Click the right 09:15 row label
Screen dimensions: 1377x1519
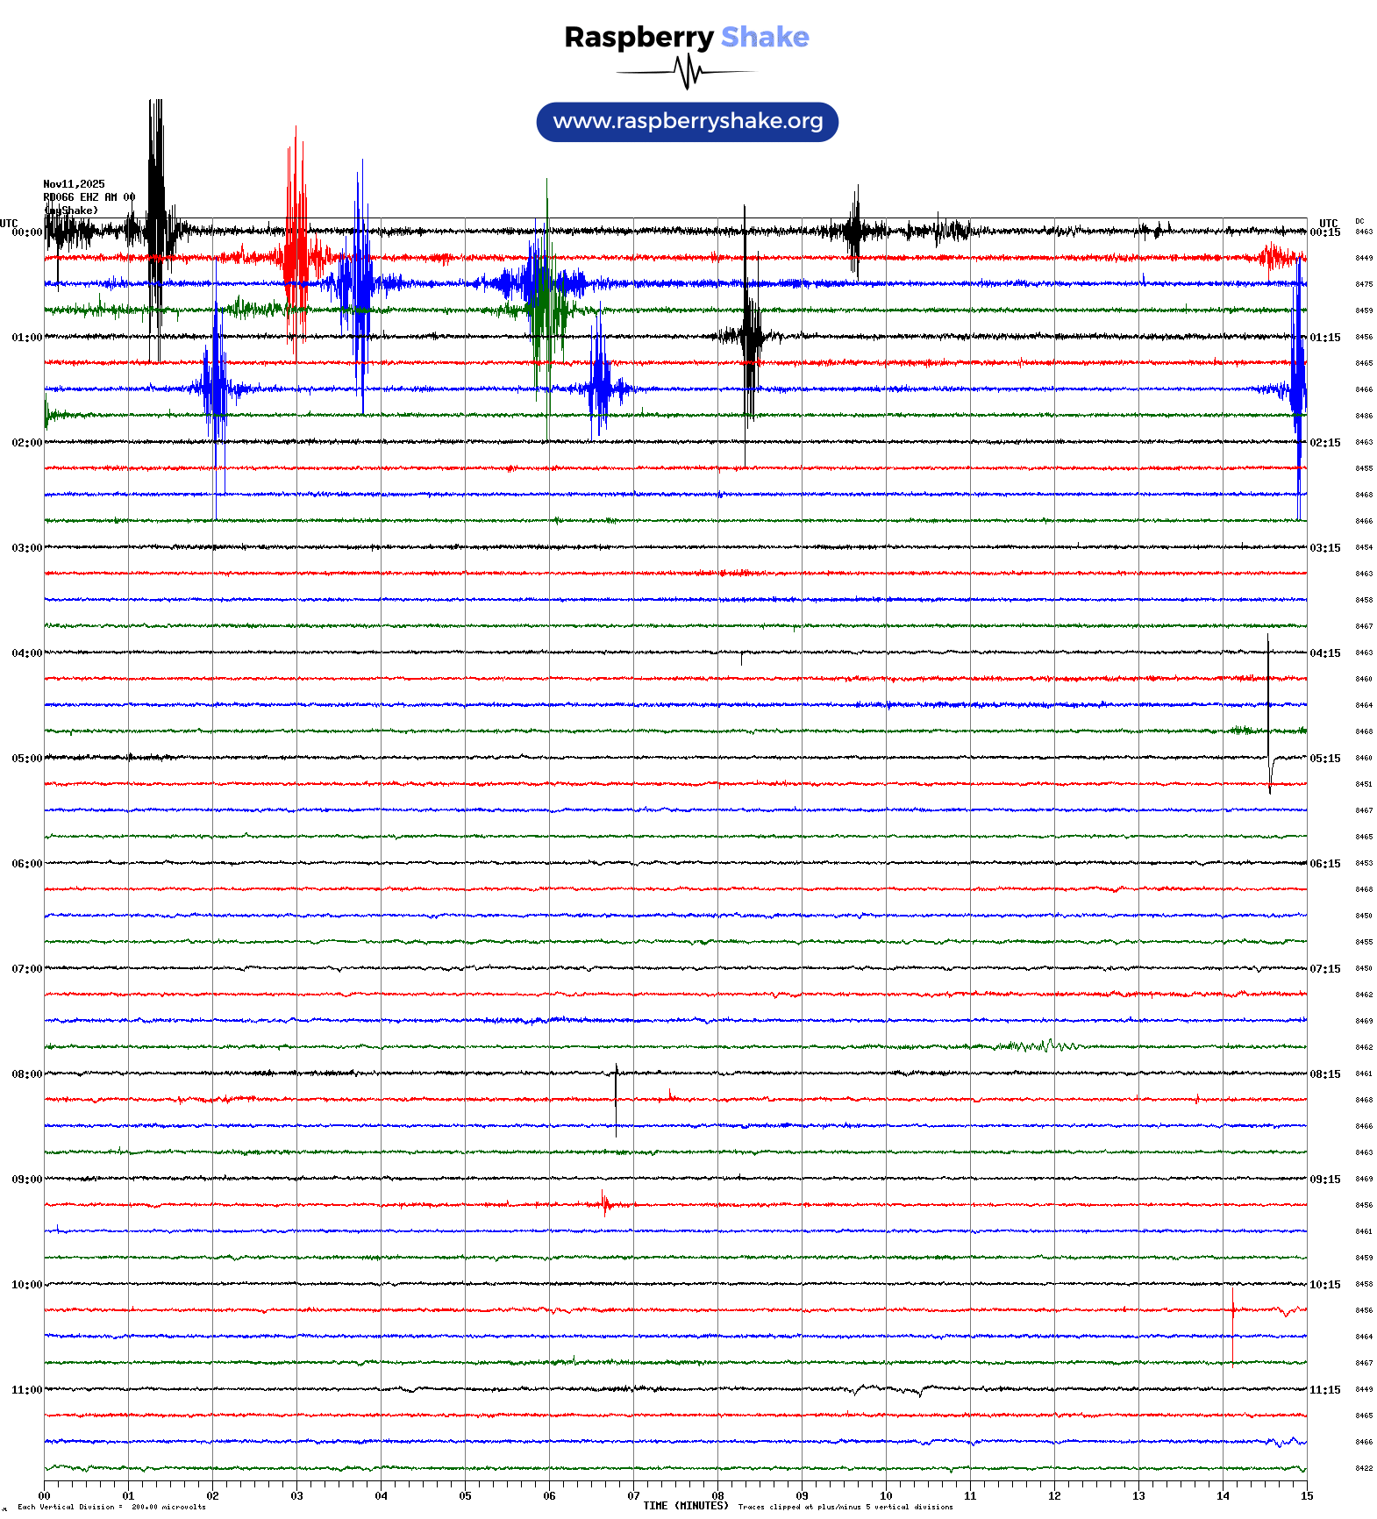1324,1180
